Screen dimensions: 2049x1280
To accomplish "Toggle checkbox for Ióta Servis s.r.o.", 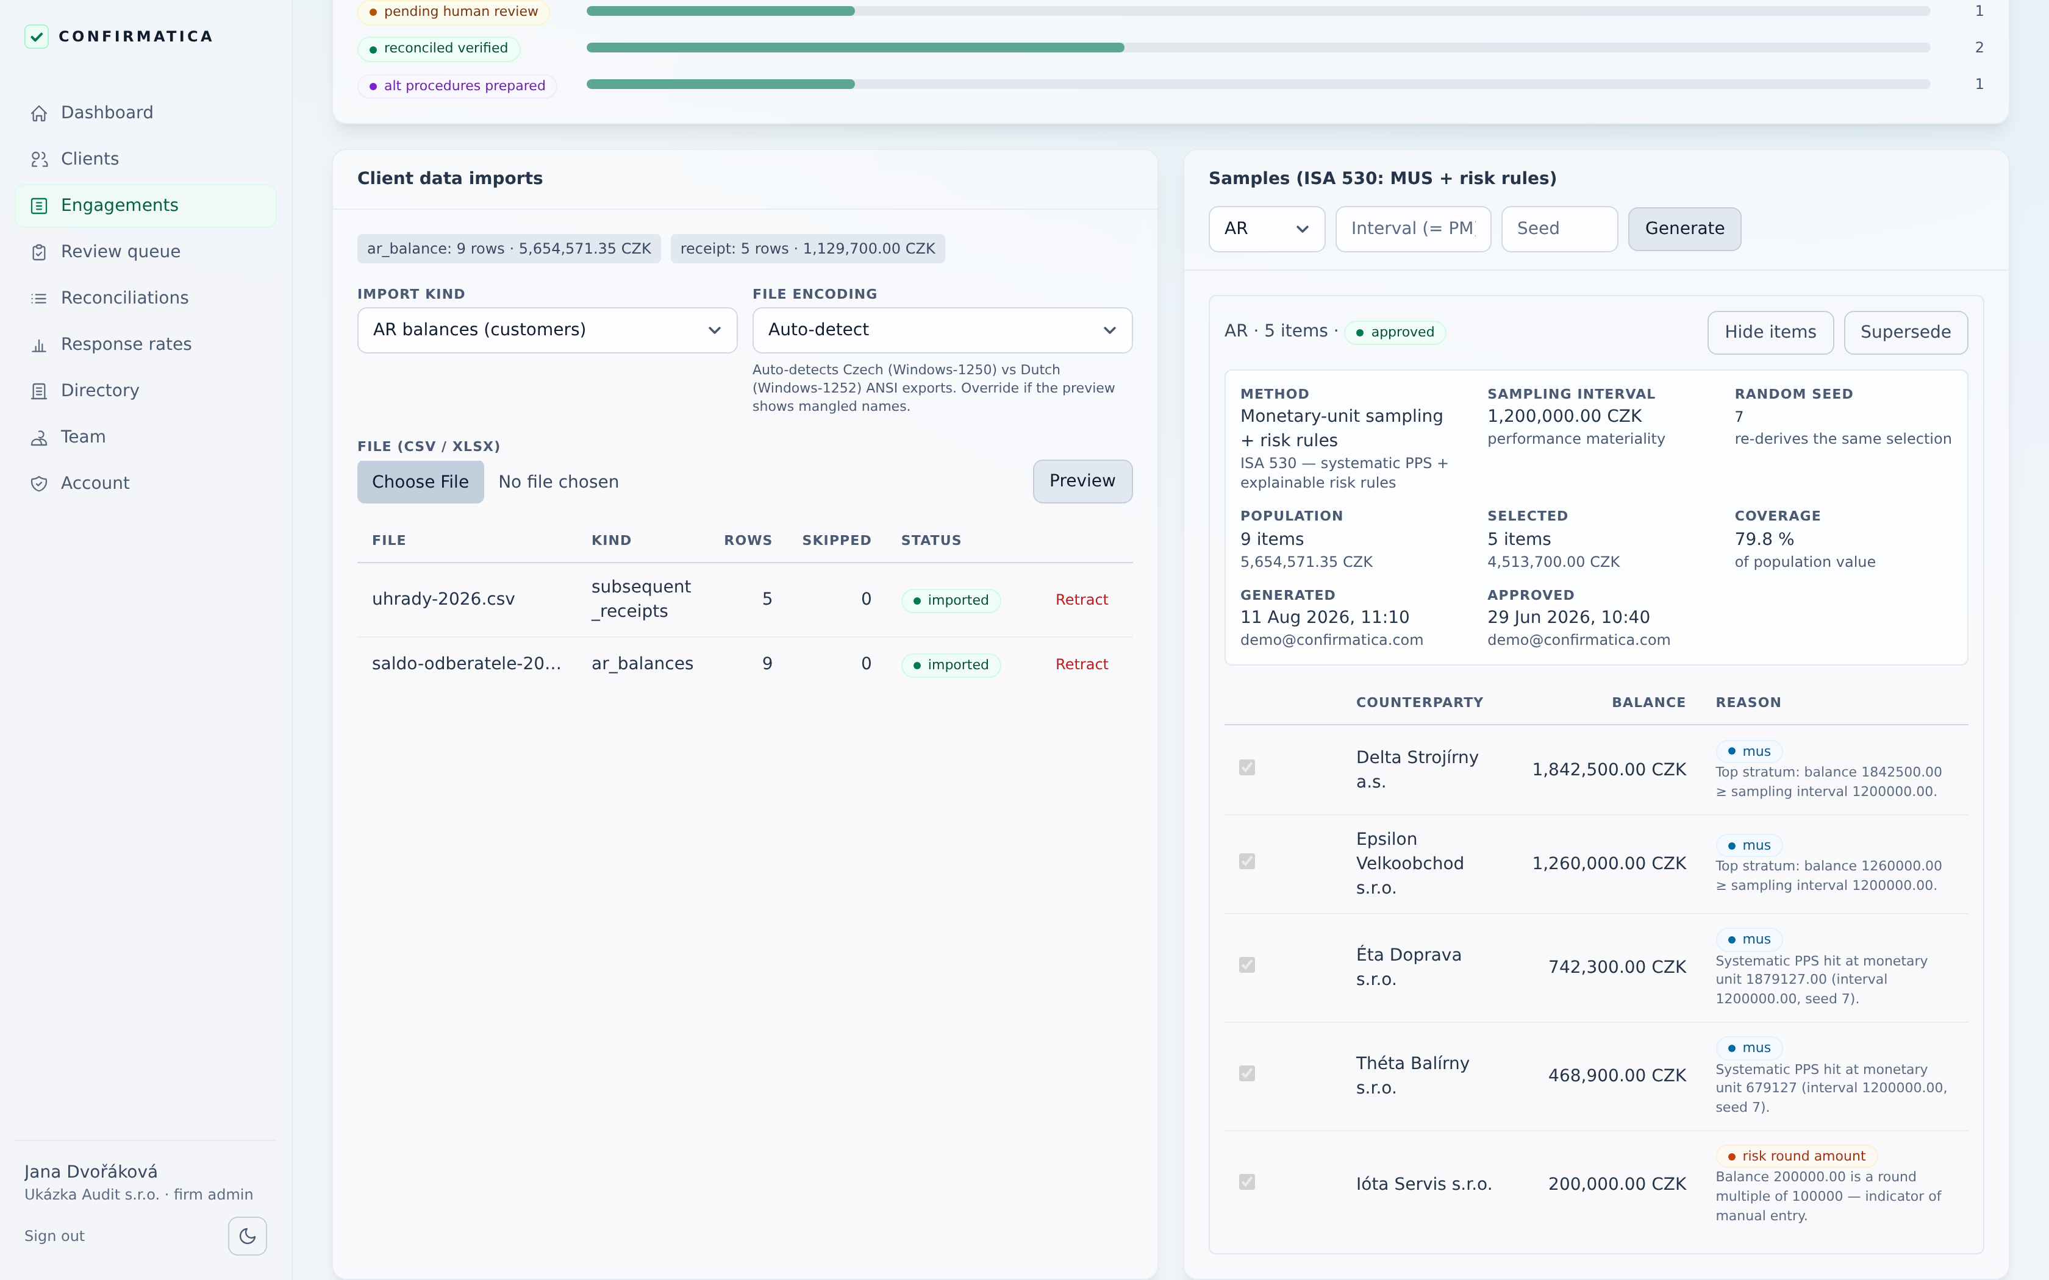I will tap(1246, 1182).
